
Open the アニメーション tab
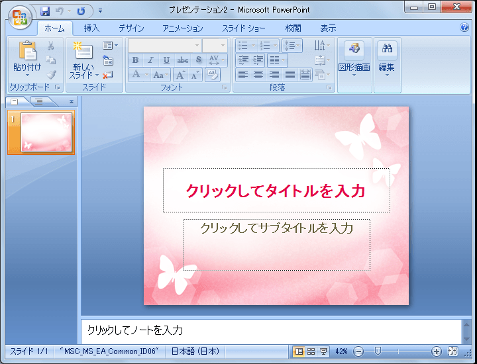pos(183,28)
